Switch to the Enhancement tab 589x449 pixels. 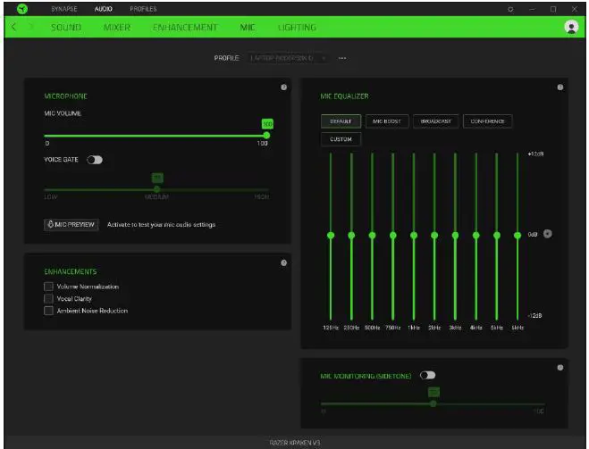tap(185, 28)
